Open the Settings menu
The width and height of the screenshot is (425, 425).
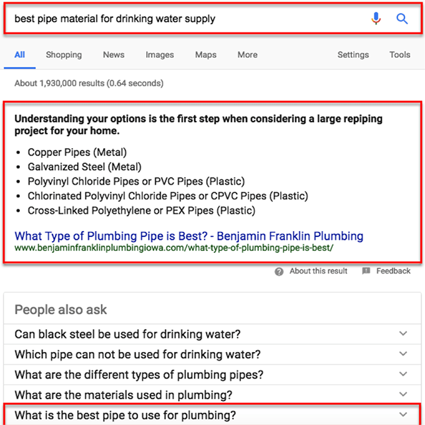click(x=353, y=54)
